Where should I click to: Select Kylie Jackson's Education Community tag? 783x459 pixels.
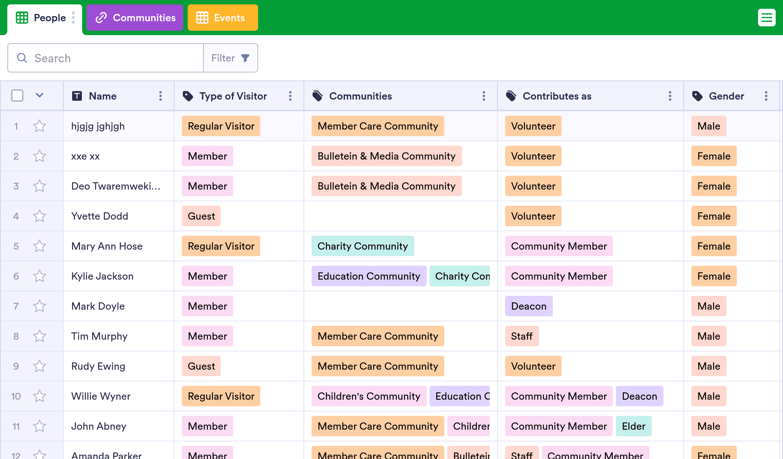point(369,276)
